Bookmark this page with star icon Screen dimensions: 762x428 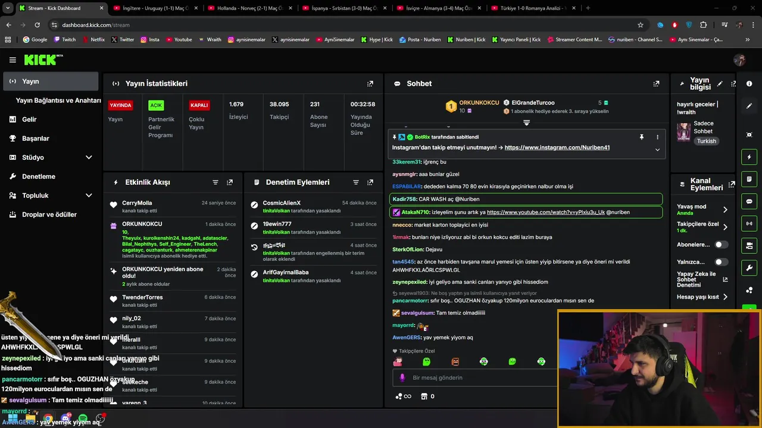pyautogui.click(x=641, y=25)
